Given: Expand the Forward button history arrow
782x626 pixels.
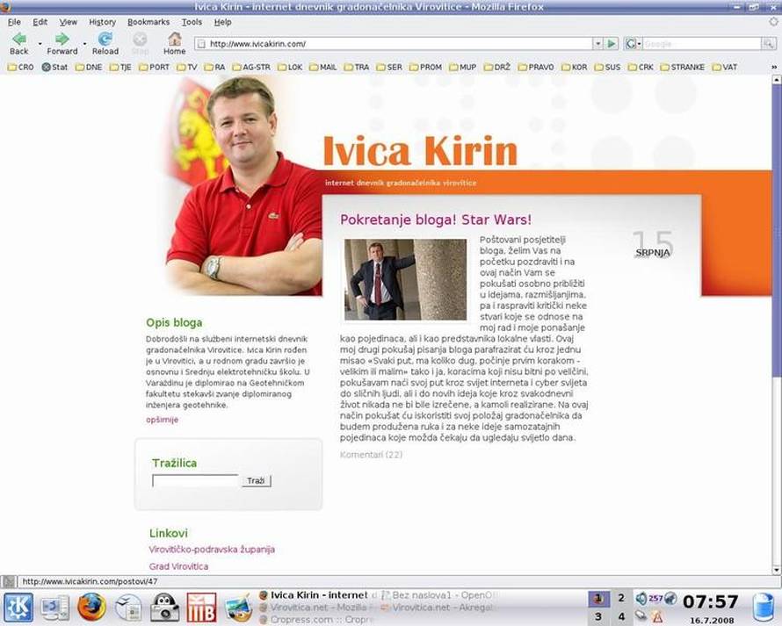Looking at the screenshot, I should (84, 43).
